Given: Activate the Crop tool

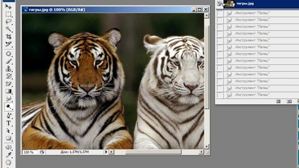Looking at the screenshot, I should (8, 36).
